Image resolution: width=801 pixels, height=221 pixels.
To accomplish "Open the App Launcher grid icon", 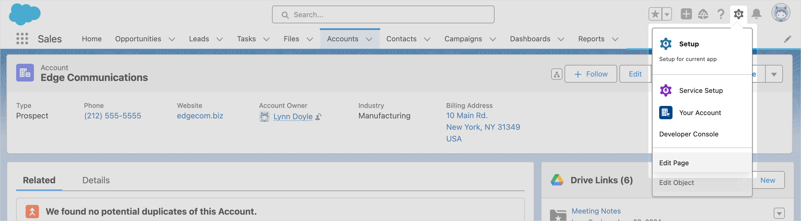I will tap(22, 39).
